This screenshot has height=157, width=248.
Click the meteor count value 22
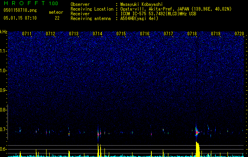tap(57, 18)
